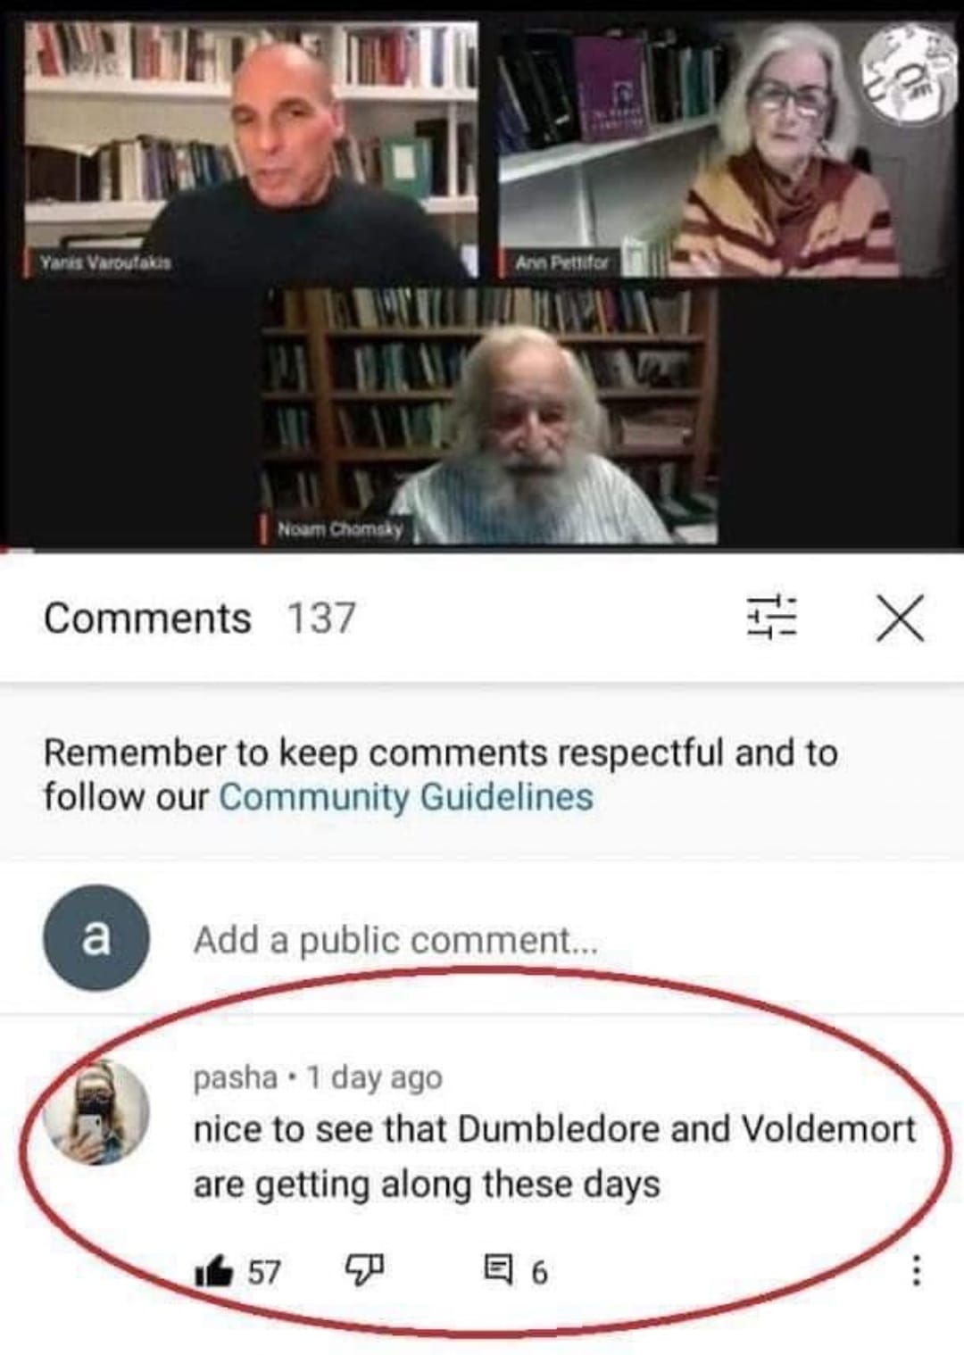Tap the Yanis Varoufakis video tile
964x1355 pixels.
point(251,149)
